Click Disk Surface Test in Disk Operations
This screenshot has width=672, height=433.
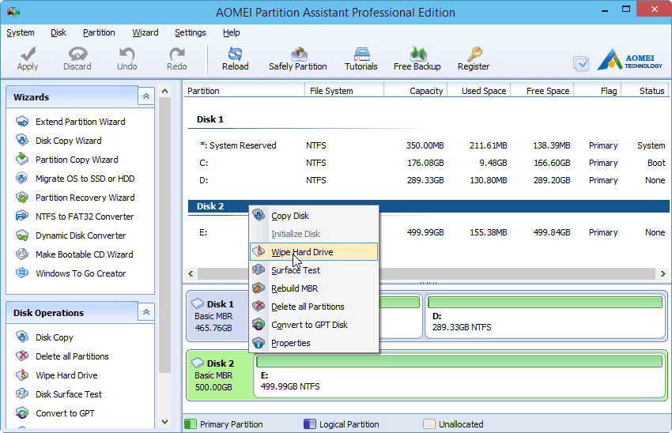(x=69, y=394)
